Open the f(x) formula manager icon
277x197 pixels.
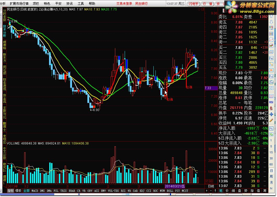(x=271, y=82)
